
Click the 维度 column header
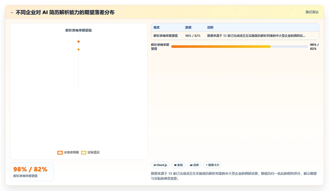(x=157, y=28)
